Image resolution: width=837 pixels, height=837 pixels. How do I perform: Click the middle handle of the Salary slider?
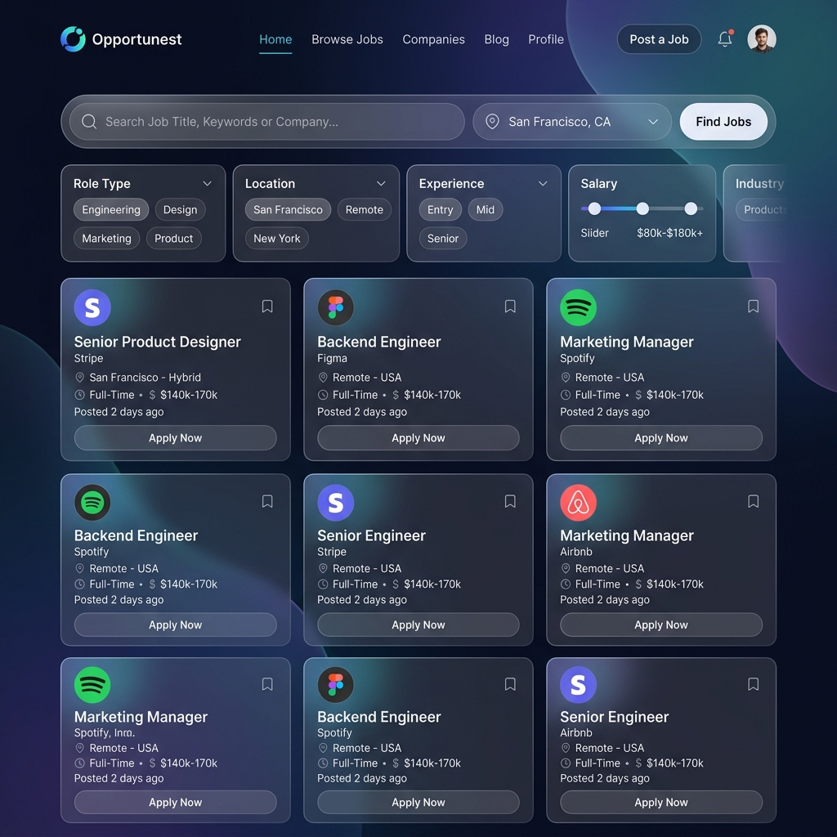point(642,208)
